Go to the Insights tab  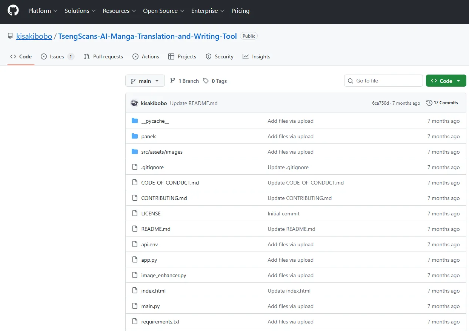click(x=257, y=56)
